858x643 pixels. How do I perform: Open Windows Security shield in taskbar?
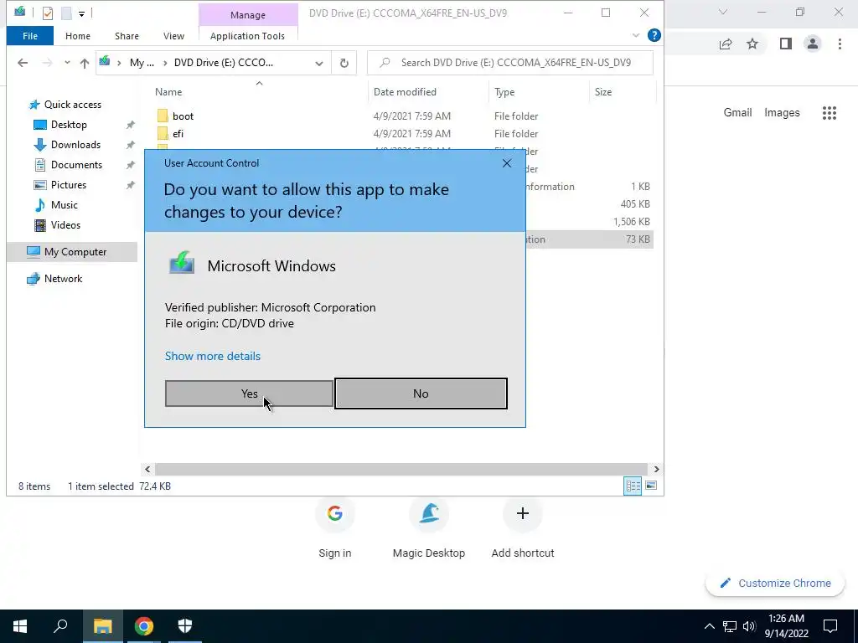[x=185, y=626]
